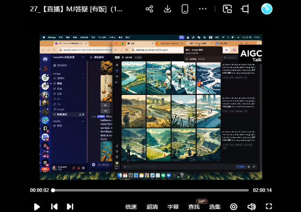Click the video frame in the player
This screenshot has height=212, width=301.
150,107
